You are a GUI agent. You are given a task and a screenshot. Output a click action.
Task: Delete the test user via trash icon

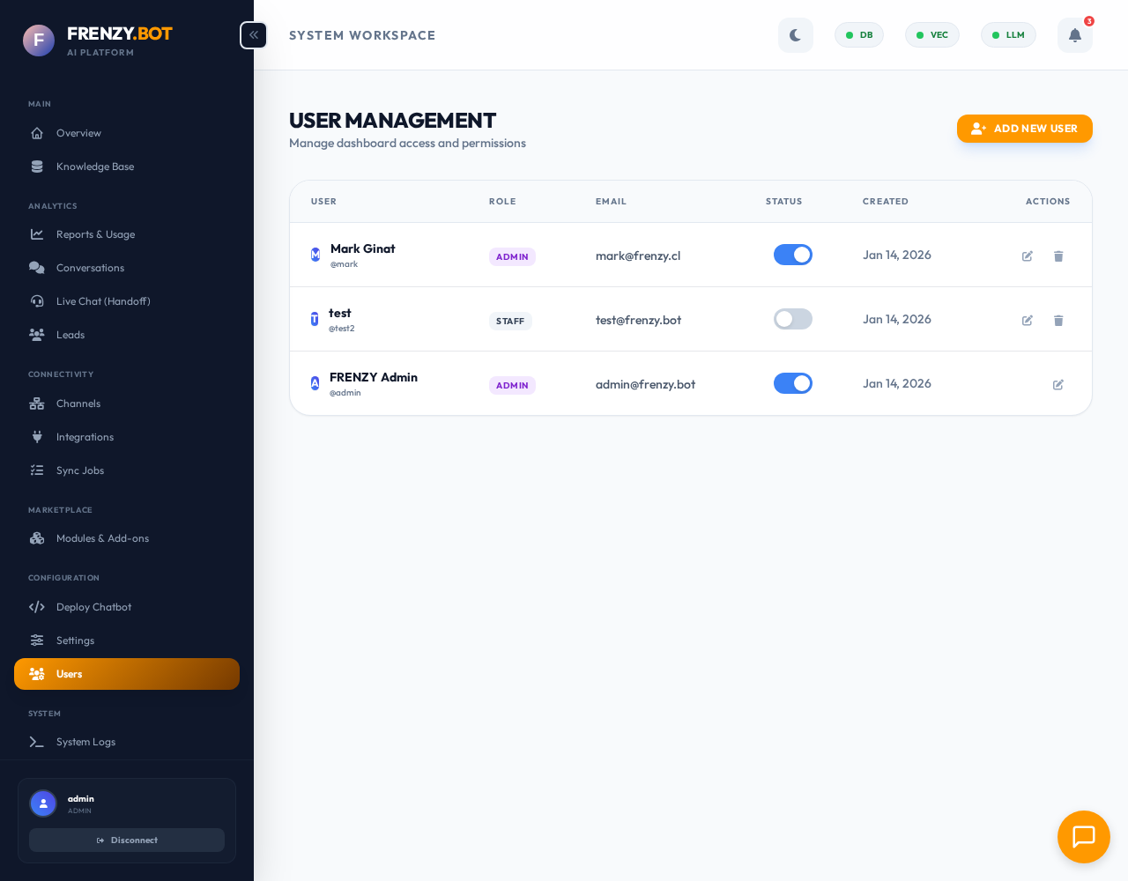[x=1058, y=320]
